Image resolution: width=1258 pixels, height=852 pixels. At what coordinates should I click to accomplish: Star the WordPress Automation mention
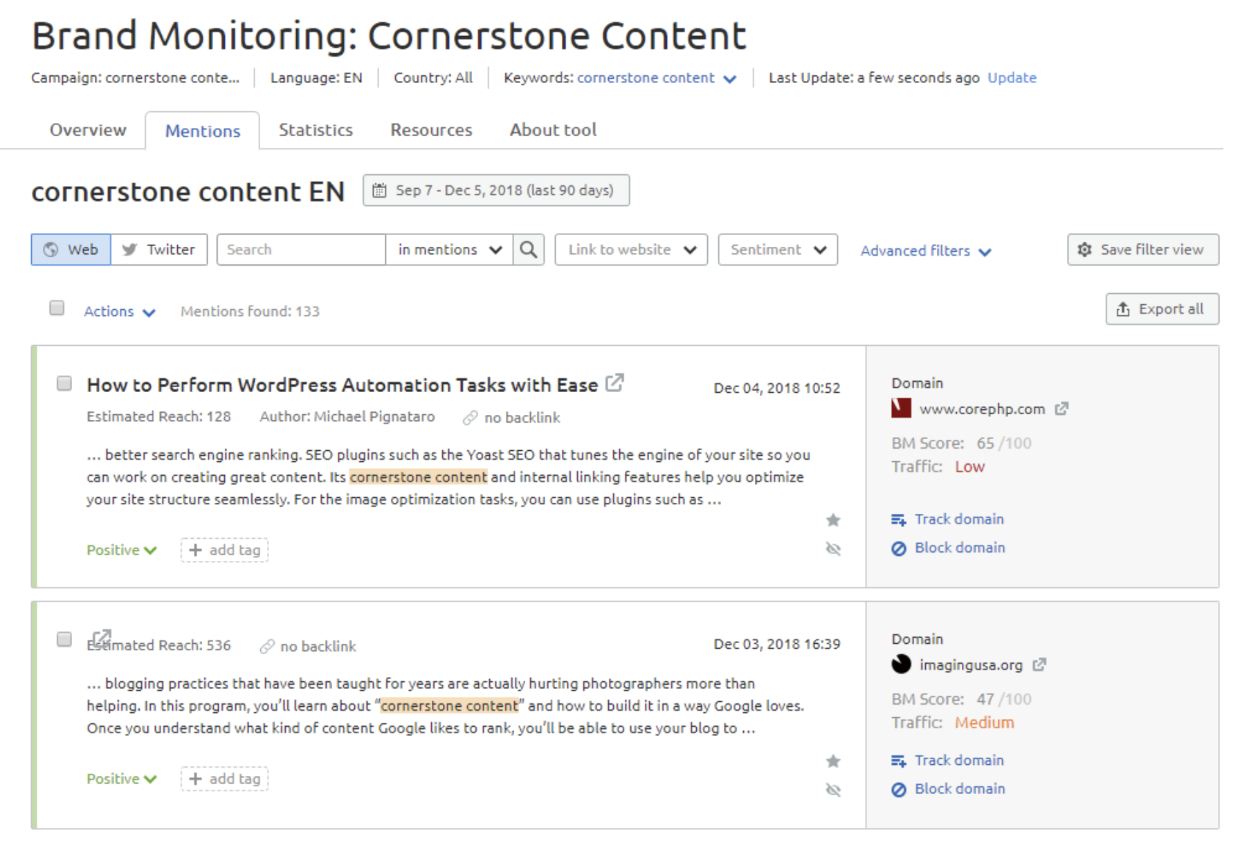pyautogui.click(x=833, y=520)
